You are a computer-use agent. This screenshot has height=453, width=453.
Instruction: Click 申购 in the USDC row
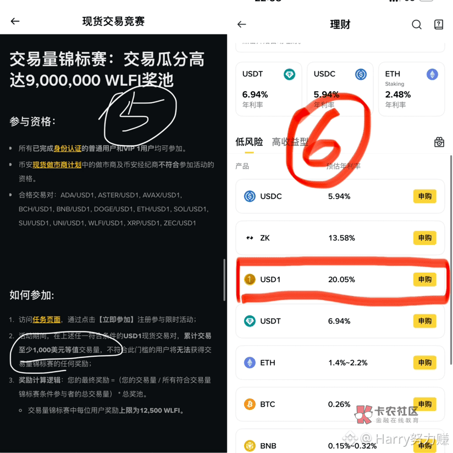click(x=424, y=196)
